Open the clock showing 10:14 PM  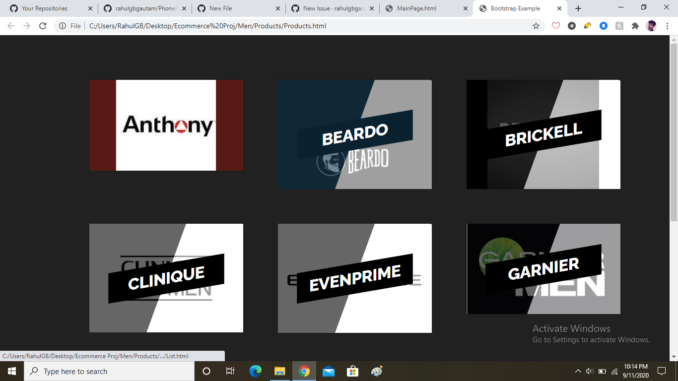tap(636, 371)
